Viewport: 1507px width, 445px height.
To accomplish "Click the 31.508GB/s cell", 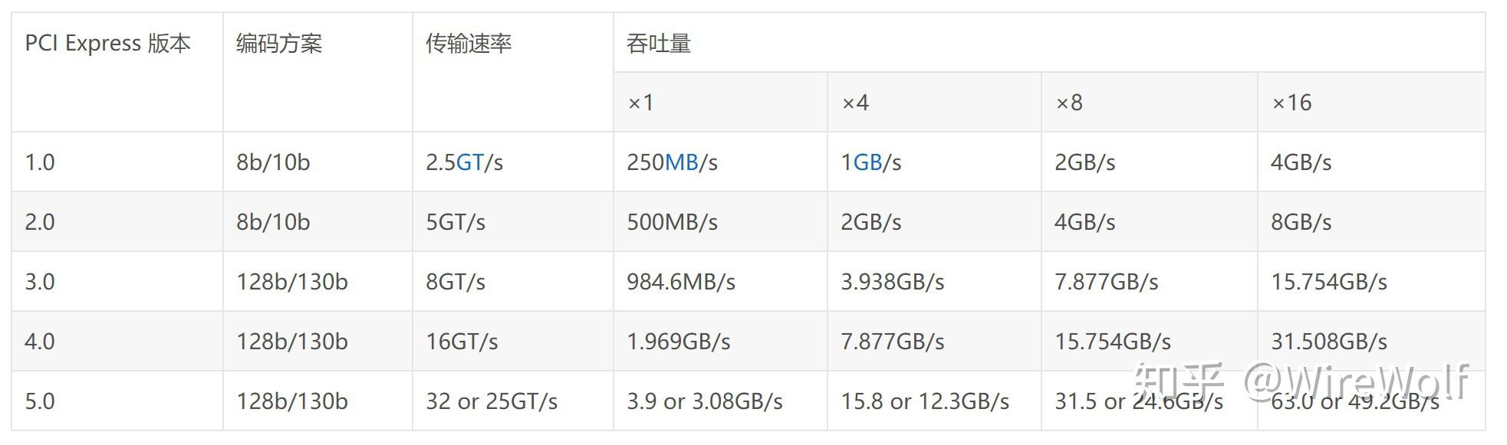I will pos(1328,342).
